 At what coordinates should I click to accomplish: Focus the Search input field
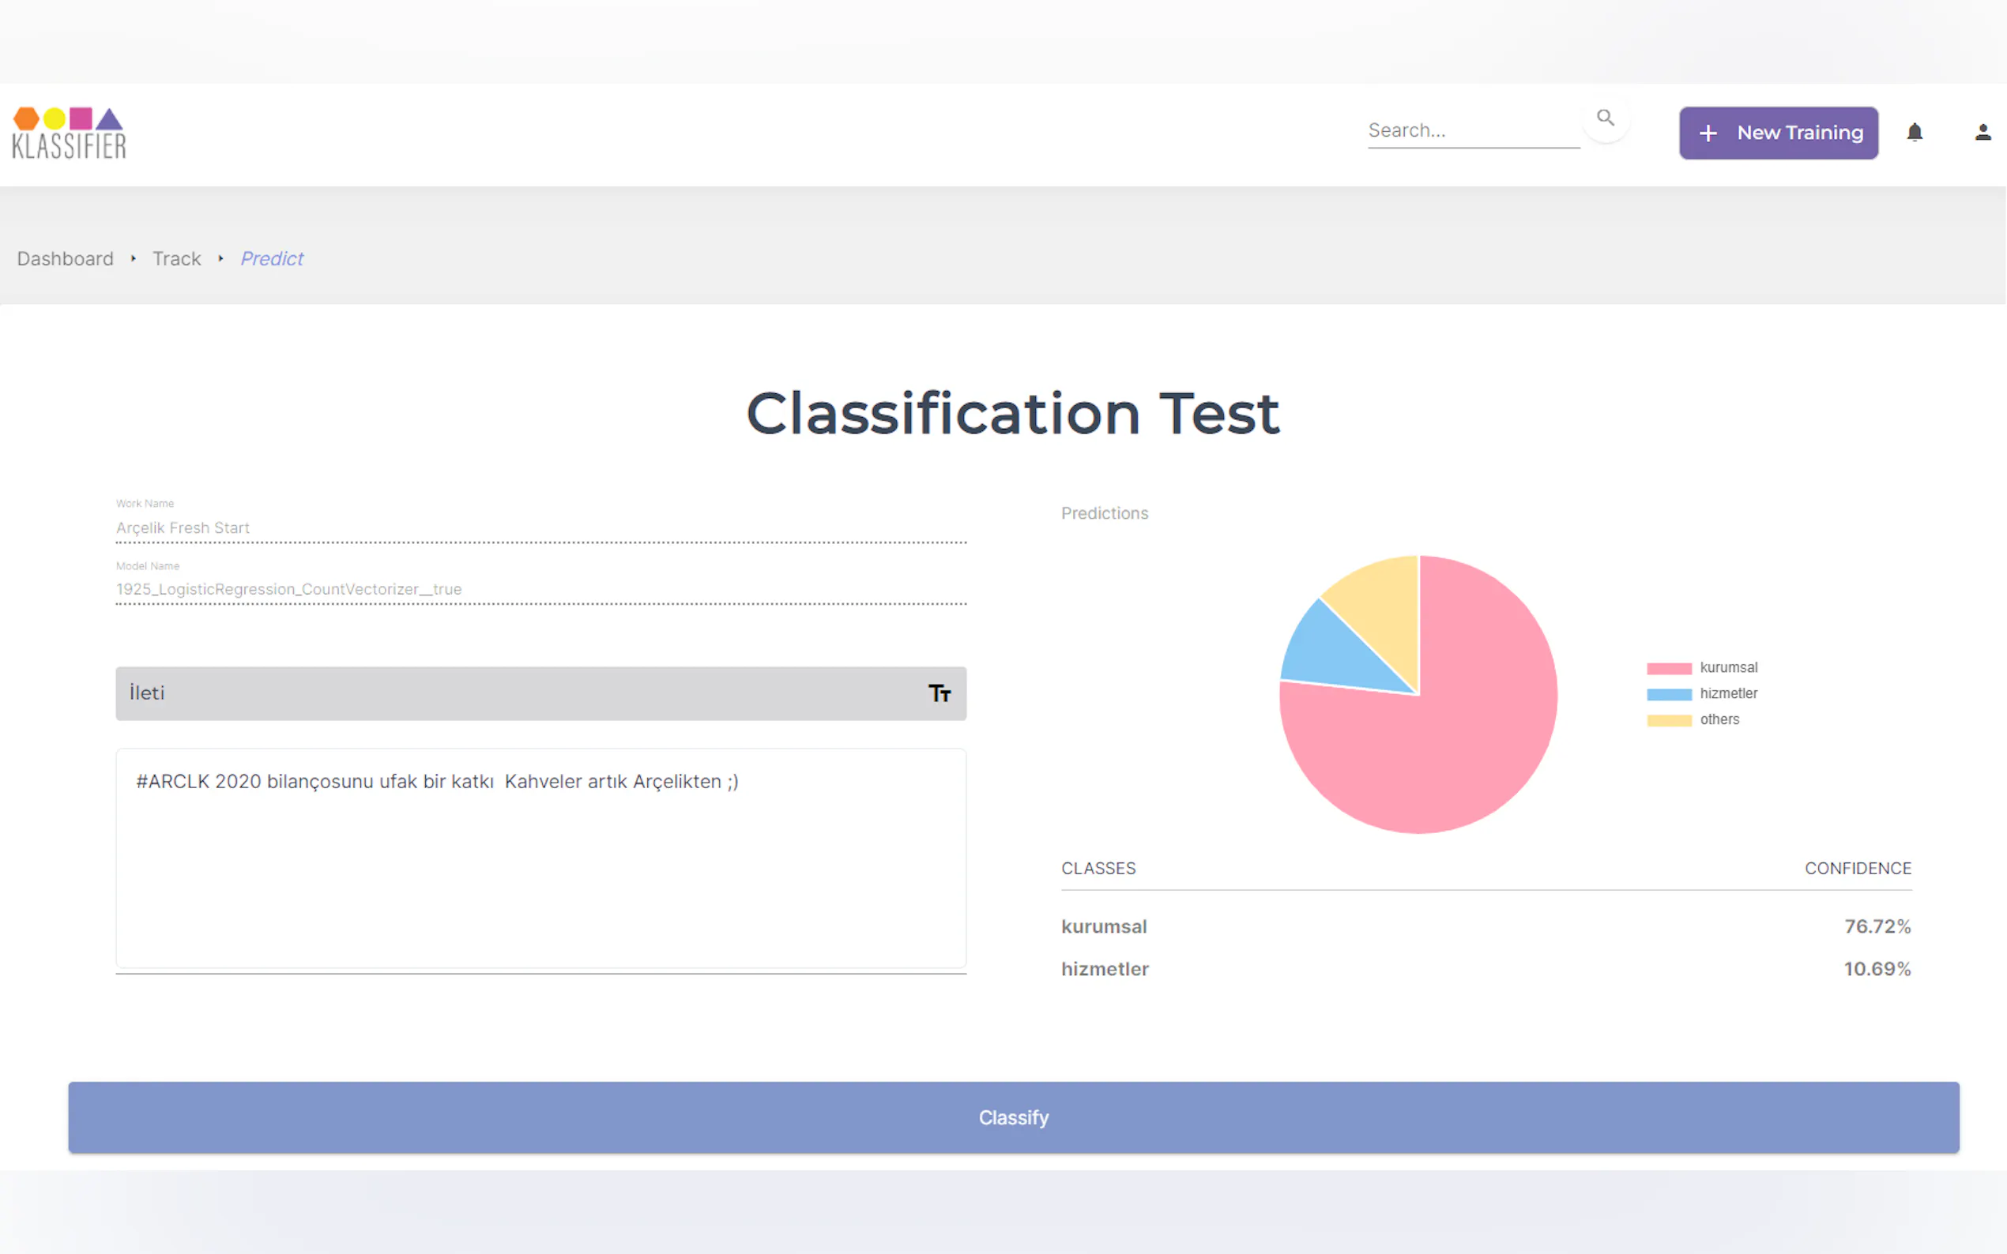tap(1473, 131)
